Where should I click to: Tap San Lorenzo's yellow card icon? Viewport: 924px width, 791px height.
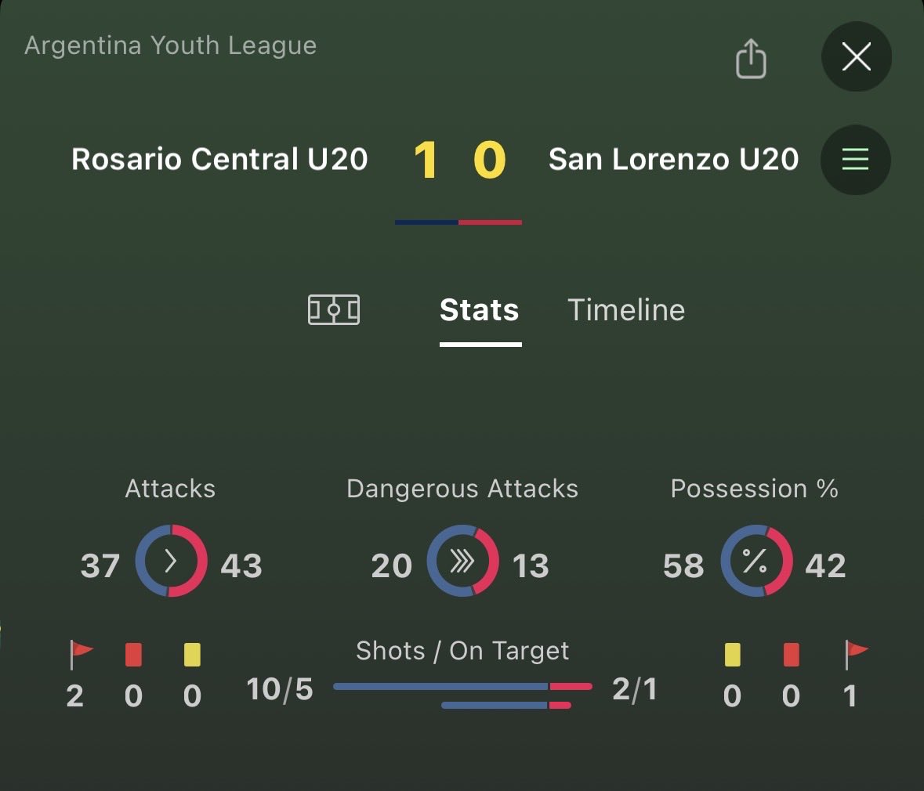tap(732, 654)
